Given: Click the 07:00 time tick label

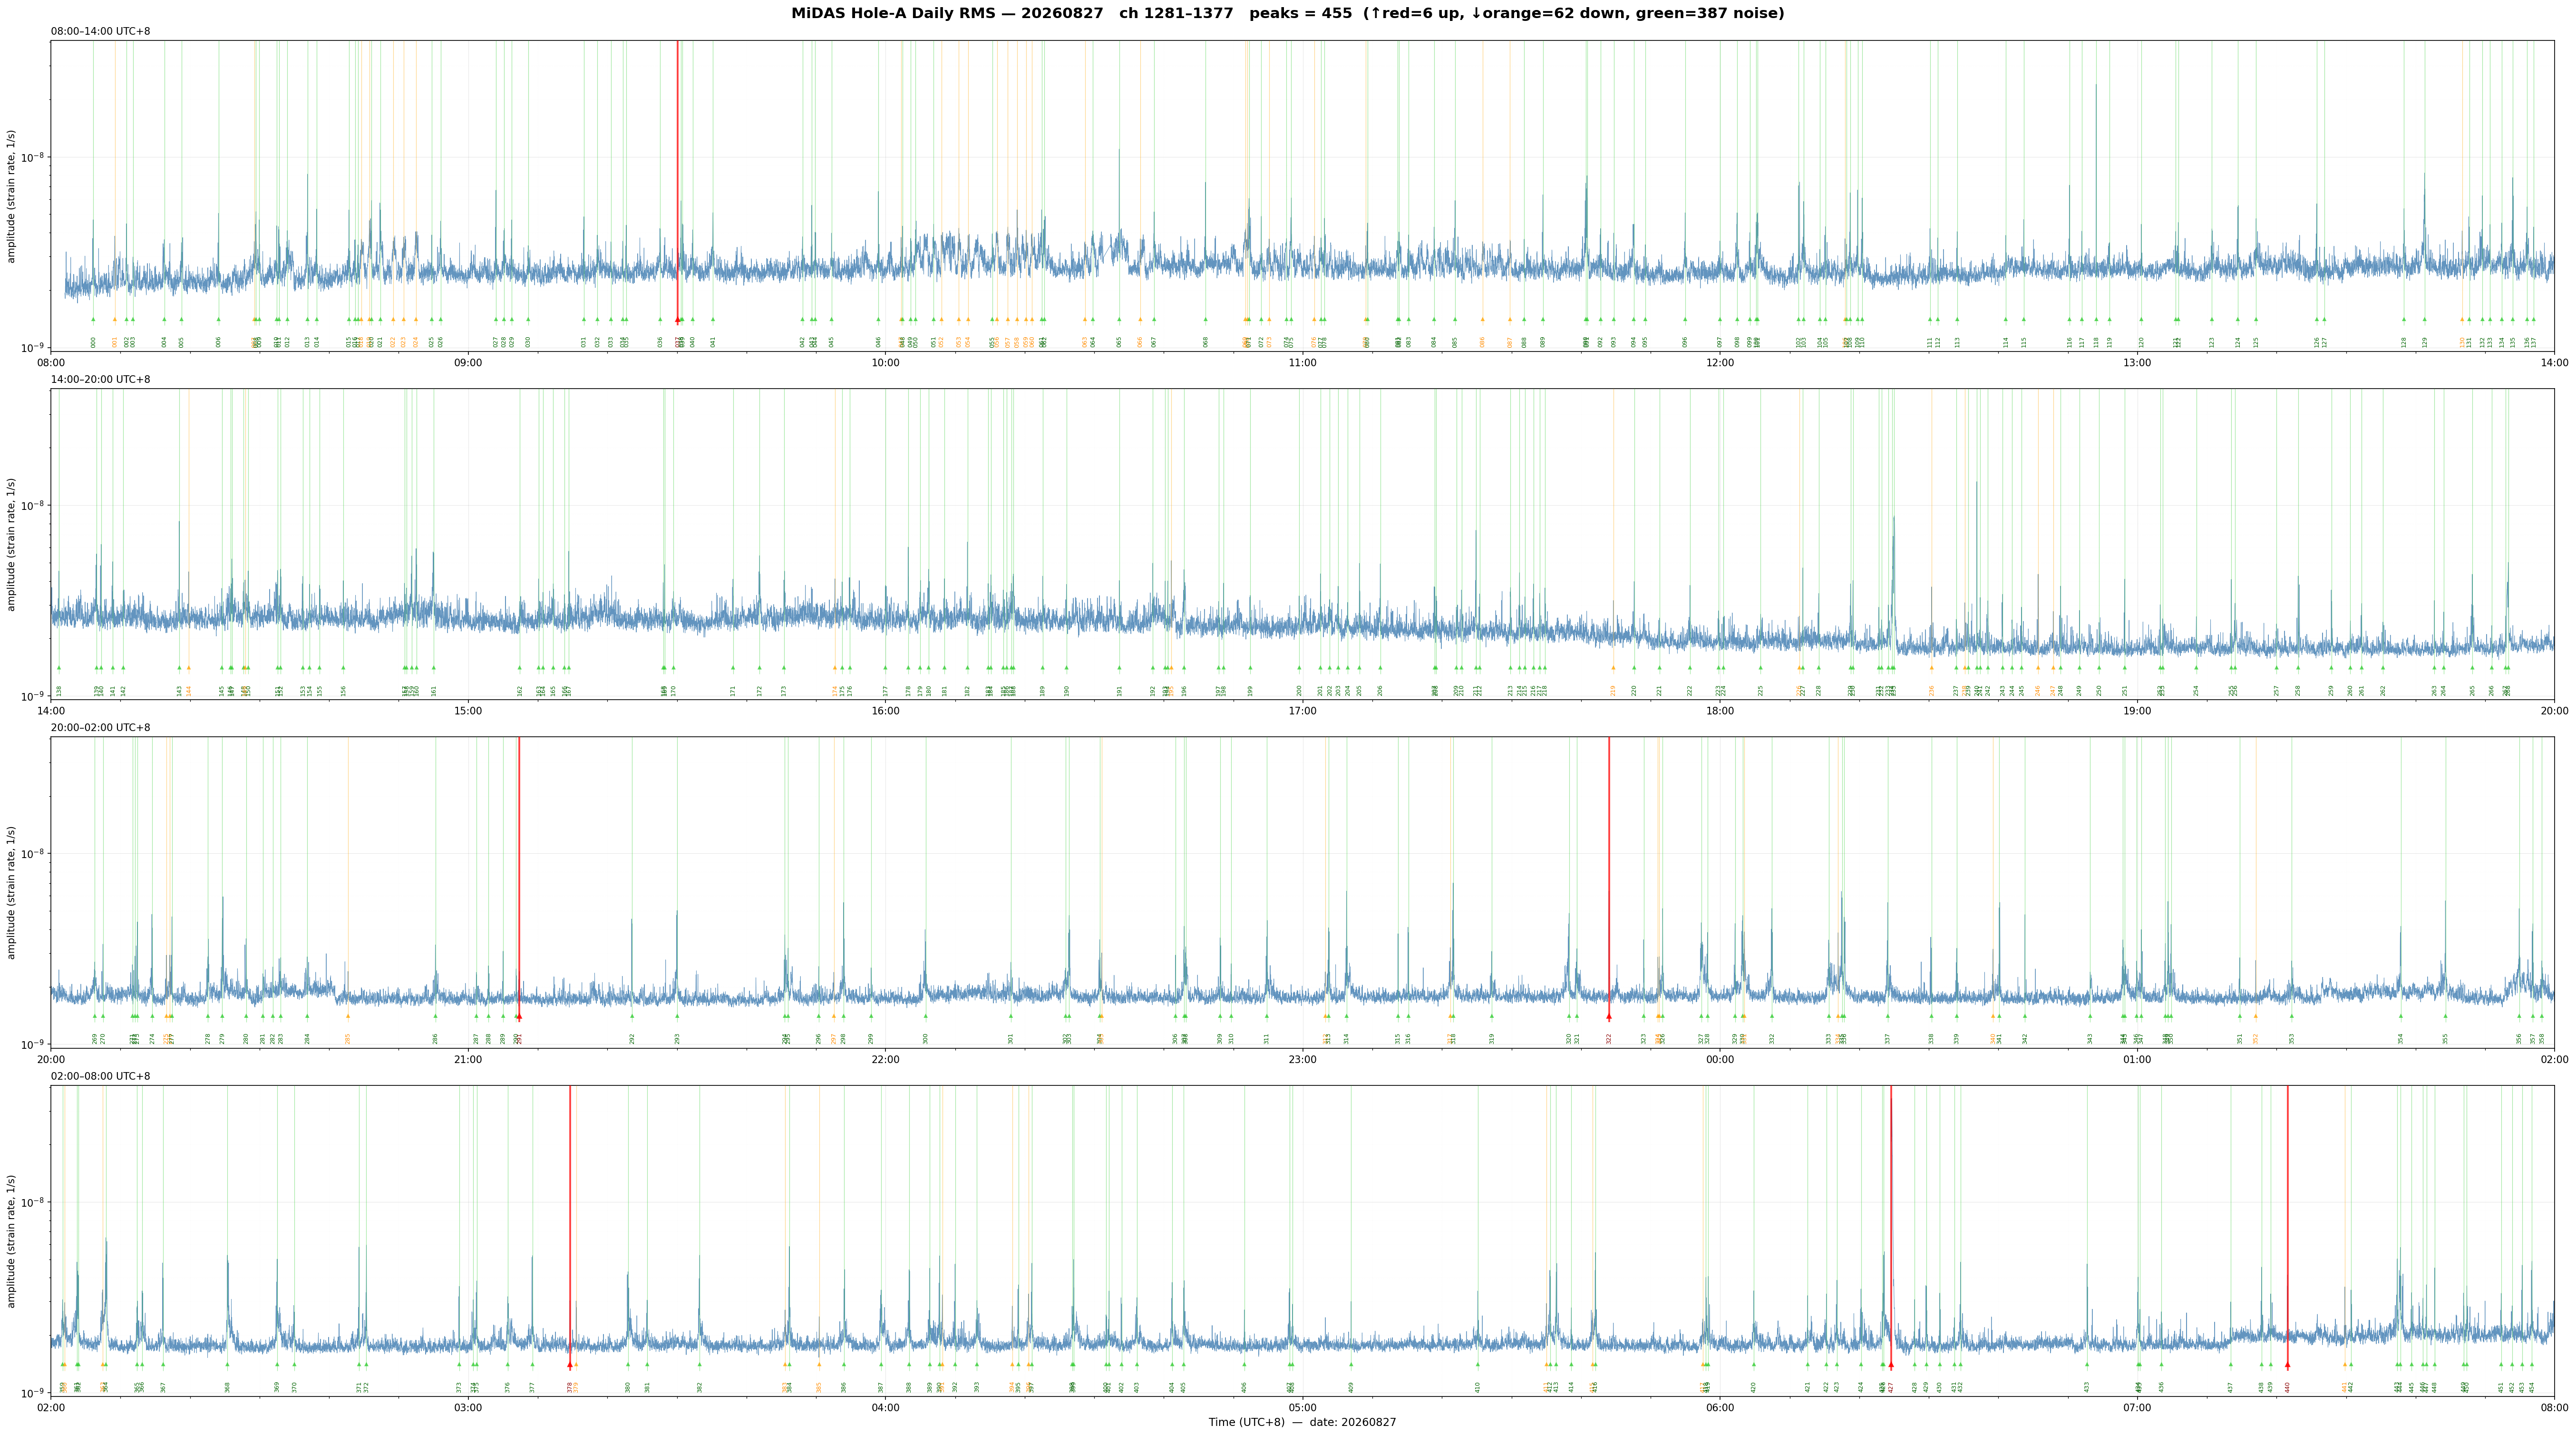Looking at the screenshot, I should coord(2137,1408).
